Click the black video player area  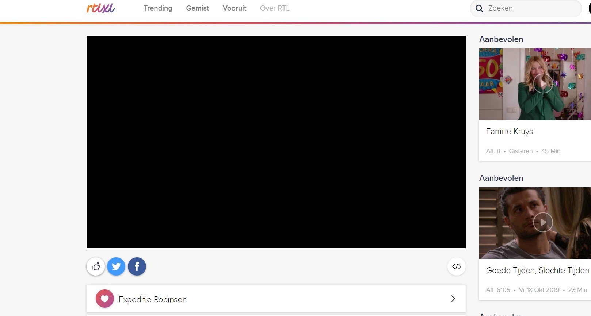[276, 142]
